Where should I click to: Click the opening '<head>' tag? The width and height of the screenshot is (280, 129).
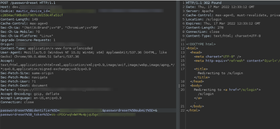click(196, 52)
